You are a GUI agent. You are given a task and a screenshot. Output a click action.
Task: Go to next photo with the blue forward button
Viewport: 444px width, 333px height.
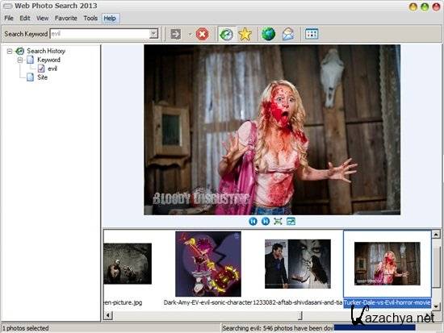[x=266, y=221]
